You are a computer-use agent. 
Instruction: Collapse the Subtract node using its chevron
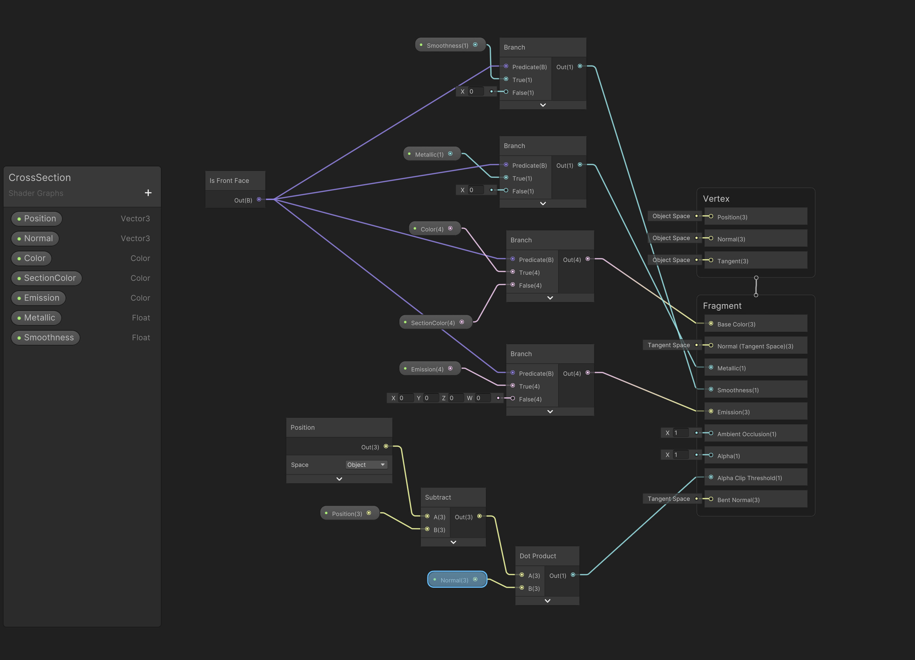tap(453, 542)
